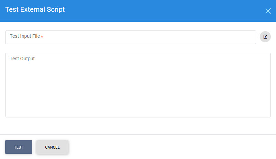Click the Test Output placeholder label

click(22, 59)
